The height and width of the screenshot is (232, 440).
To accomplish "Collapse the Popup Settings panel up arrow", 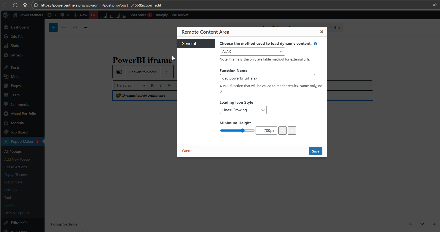I will [x=410, y=224].
